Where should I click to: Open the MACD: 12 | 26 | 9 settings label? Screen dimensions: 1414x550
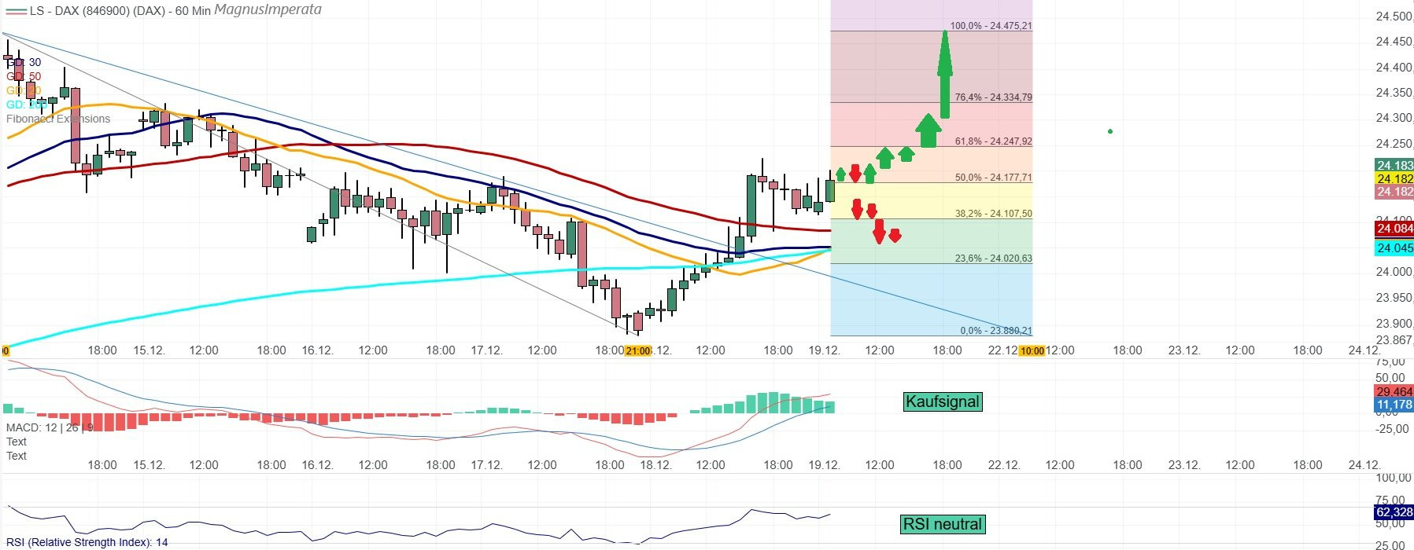point(50,427)
